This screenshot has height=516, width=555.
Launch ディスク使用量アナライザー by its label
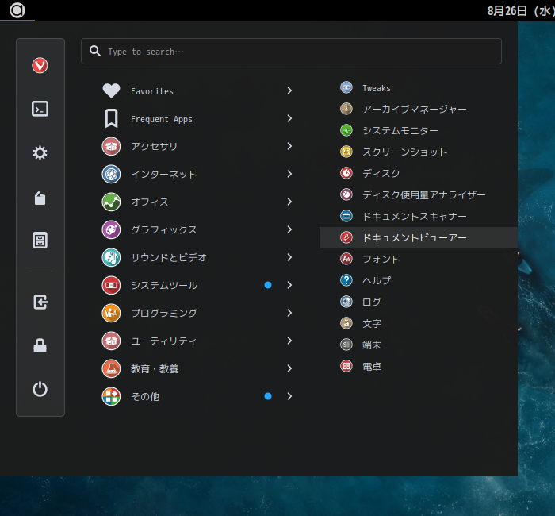[x=424, y=195]
